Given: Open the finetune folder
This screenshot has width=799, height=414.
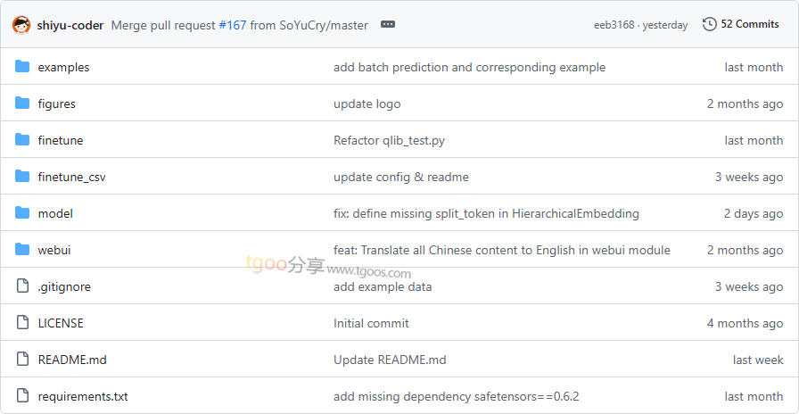Looking at the screenshot, I should point(61,140).
